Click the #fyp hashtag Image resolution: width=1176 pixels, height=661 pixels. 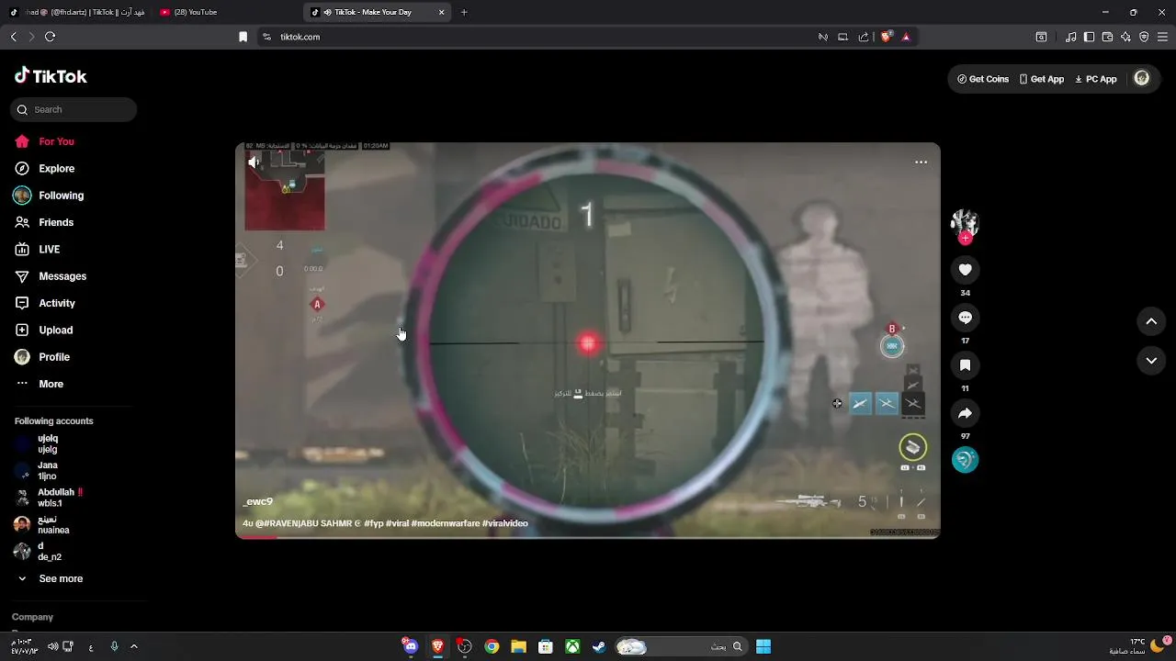click(373, 523)
